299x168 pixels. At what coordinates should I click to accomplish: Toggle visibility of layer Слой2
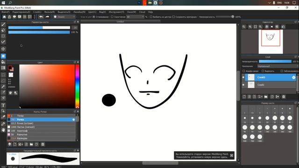243,77
